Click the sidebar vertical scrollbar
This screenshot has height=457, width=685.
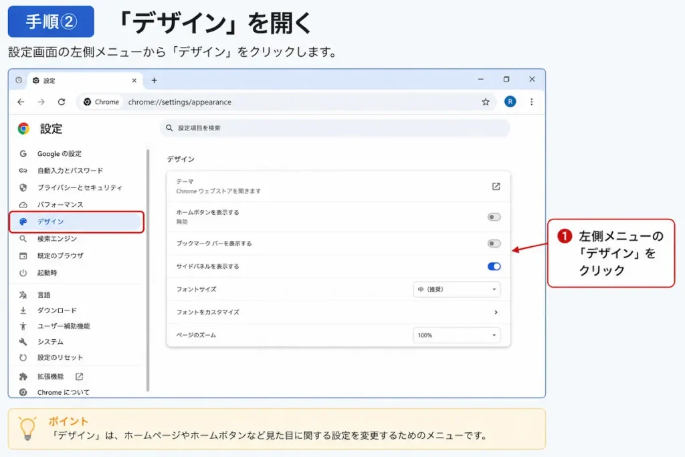pos(148,271)
